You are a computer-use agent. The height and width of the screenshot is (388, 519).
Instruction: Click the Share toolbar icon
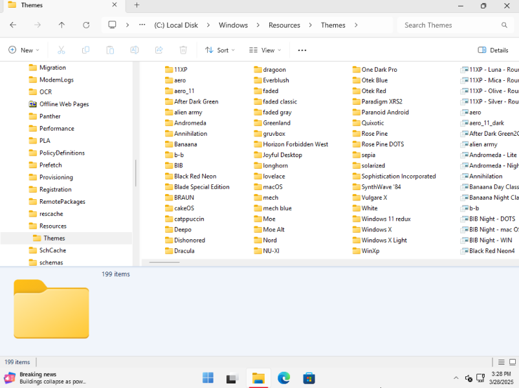click(x=159, y=50)
